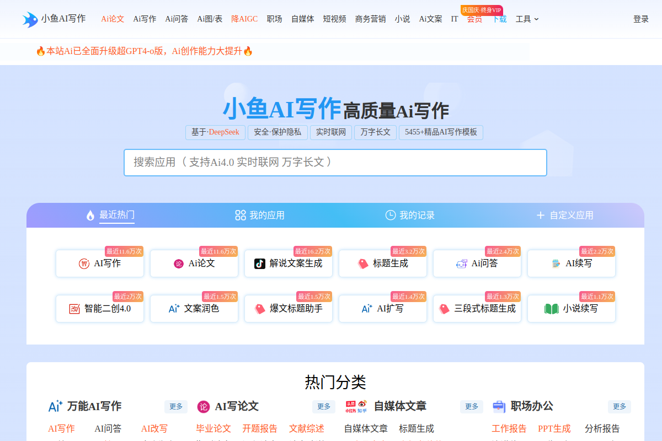Click the green book icon for 小说续写

coord(552,309)
